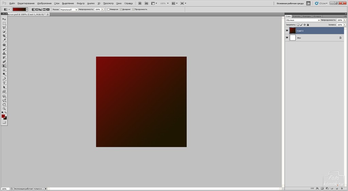Select the Polygonal Lasso tool
The image size is (348, 191).
[4, 27]
